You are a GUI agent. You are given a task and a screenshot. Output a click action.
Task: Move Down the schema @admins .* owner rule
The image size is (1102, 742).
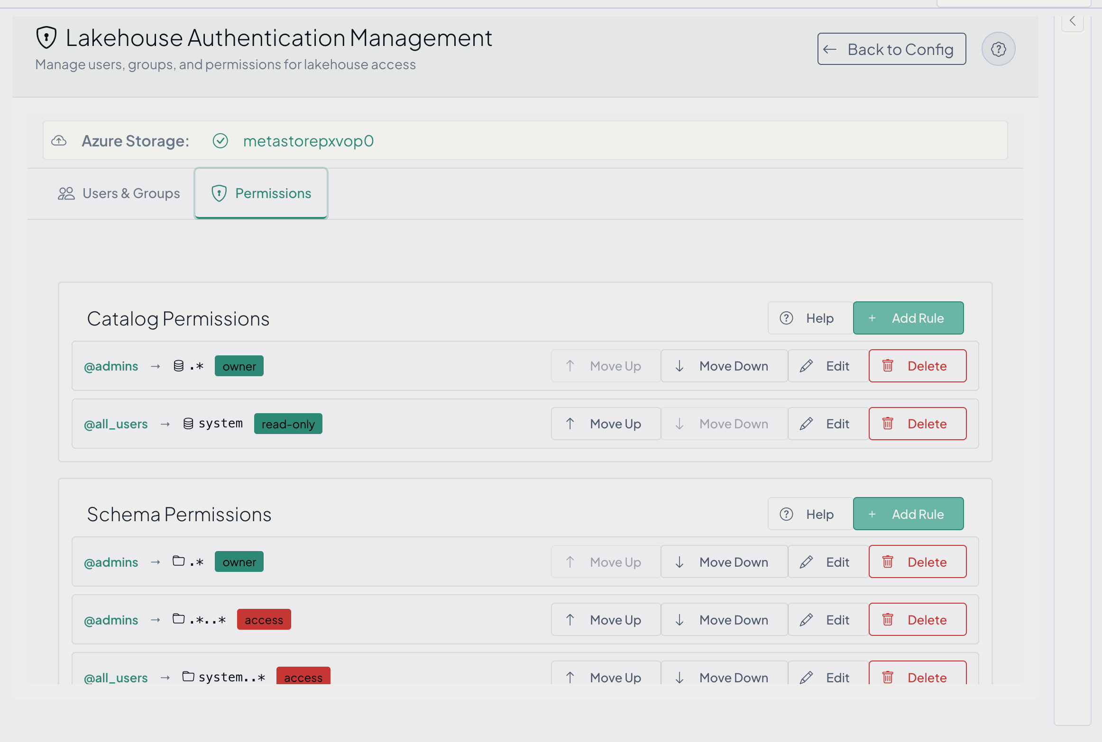(724, 562)
